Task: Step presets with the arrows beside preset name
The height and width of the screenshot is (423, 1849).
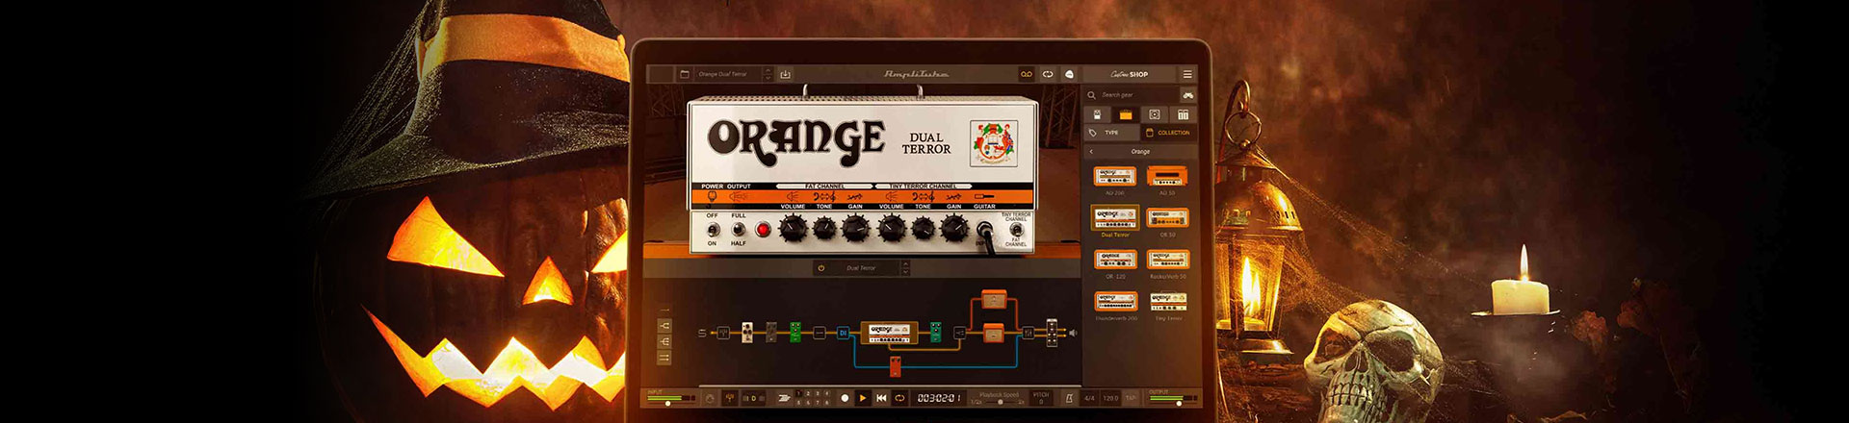Action: click(768, 74)
